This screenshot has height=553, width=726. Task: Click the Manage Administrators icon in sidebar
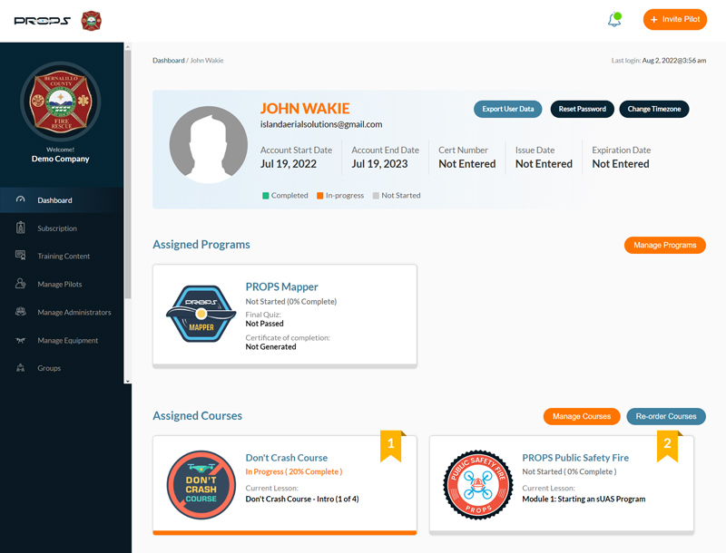pos(21,313)
